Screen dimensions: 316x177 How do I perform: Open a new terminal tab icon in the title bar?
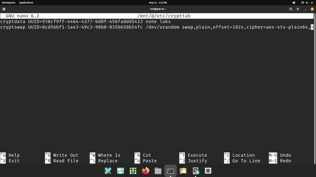click(4, 9)
